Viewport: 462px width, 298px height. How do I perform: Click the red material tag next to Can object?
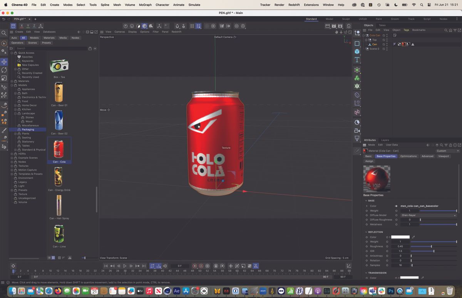404,44
